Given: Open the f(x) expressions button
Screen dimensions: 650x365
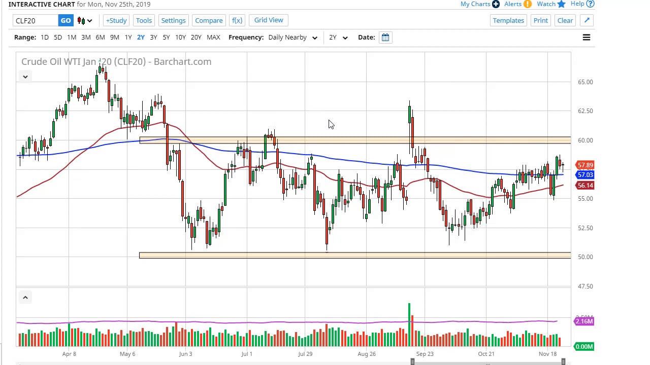Looking at the screenshot, I should [x=237, y=20].
